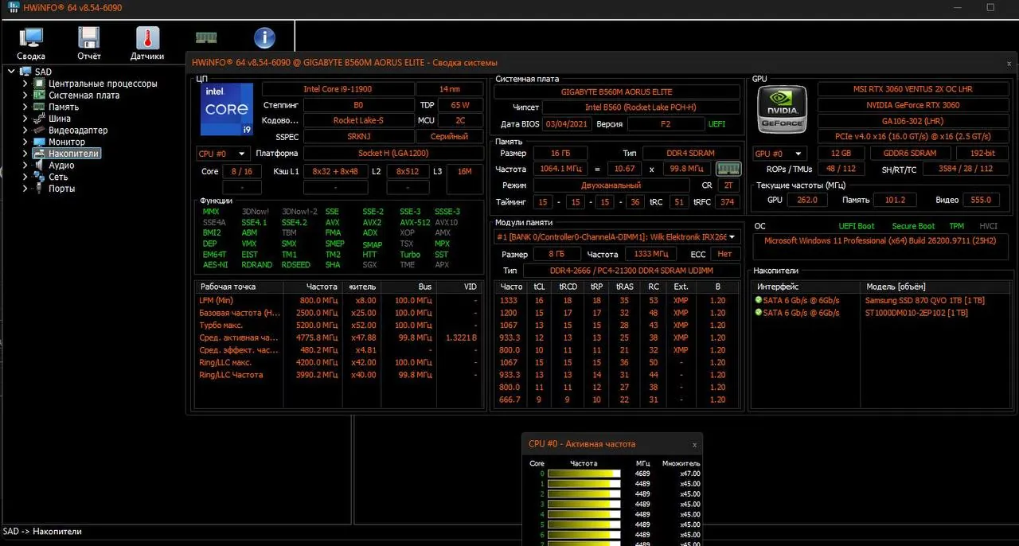Expand the Аудио tree node arrow
This screenshot has height=546, width=1019.
[x=25, y=165]
